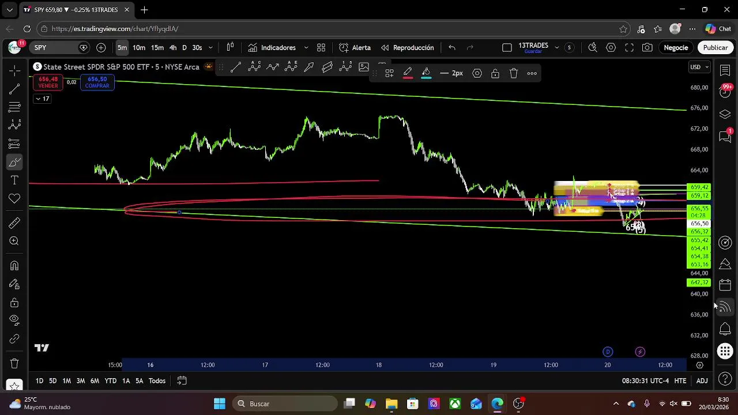Select the text annotation tool

(14, 181)
